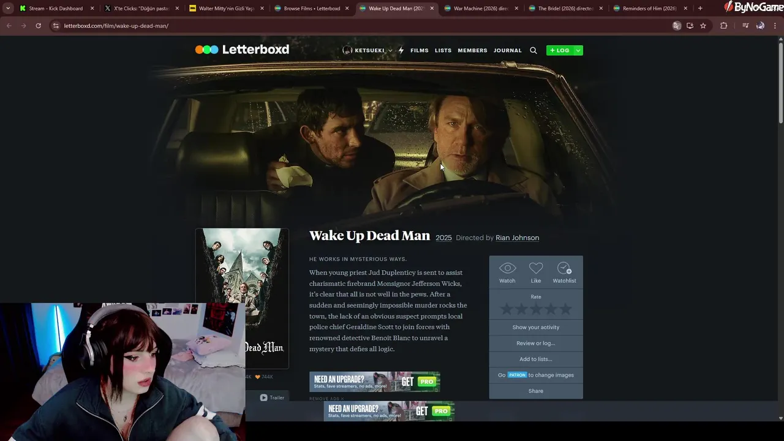Switch to the X'te Clicks tab
The image size is (784, 441).
pyautogui.click(x=141, y=9)
